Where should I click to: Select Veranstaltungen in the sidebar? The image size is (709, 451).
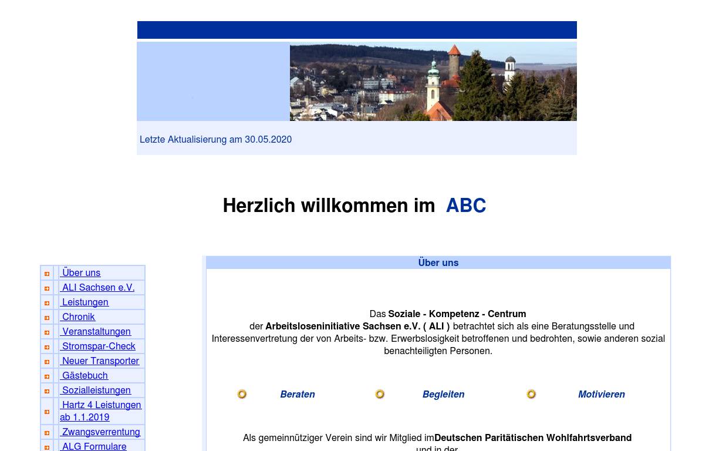96,331
